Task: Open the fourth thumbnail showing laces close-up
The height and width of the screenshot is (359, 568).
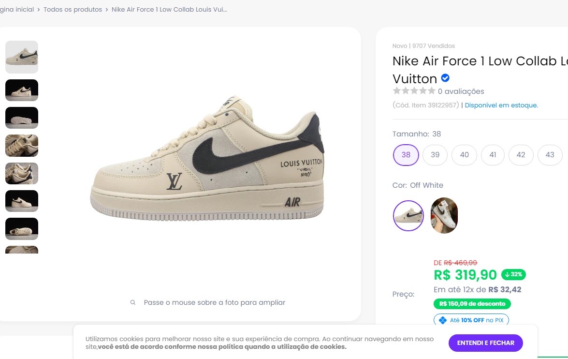Action: point(22,146)
